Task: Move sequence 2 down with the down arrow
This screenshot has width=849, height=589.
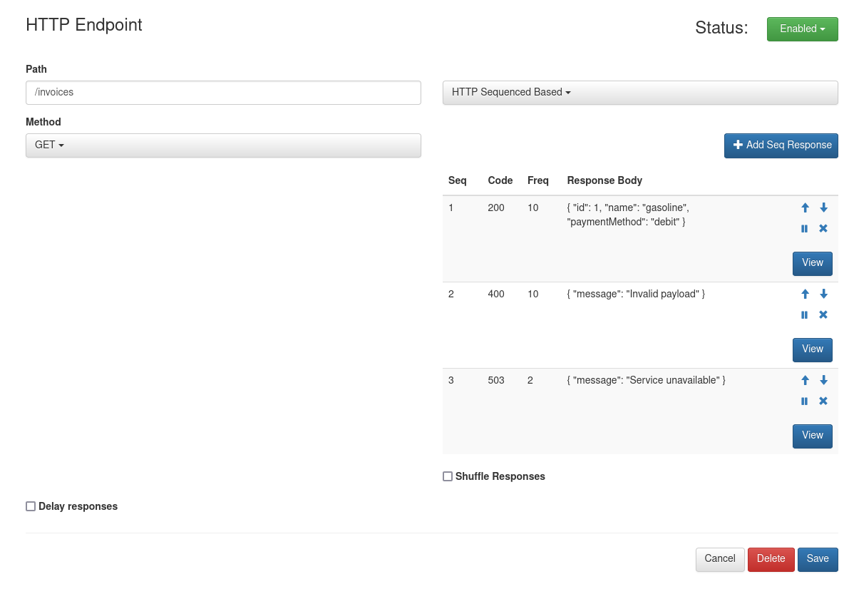Action: 823,294
